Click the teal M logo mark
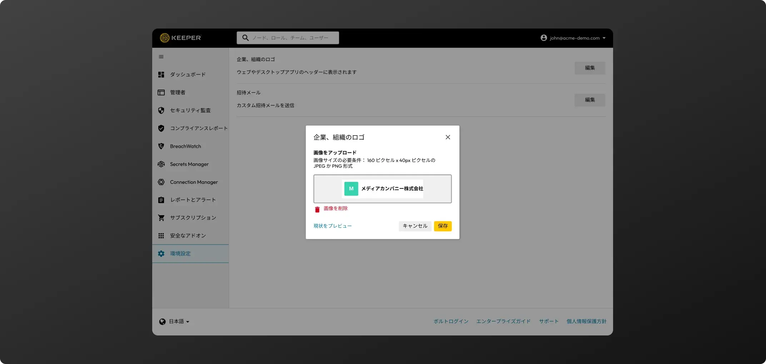Viewport: 766px width, 364px height. coord(351,189)
